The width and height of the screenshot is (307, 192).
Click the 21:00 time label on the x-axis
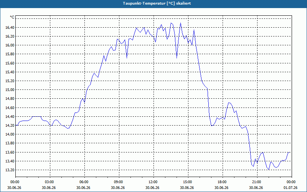[x=257, y=182]
